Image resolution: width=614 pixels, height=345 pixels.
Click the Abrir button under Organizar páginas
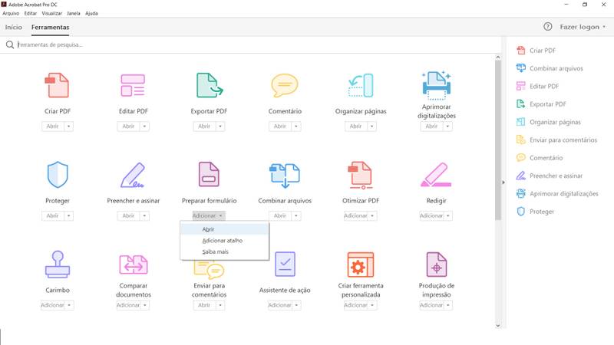point(355,127)
